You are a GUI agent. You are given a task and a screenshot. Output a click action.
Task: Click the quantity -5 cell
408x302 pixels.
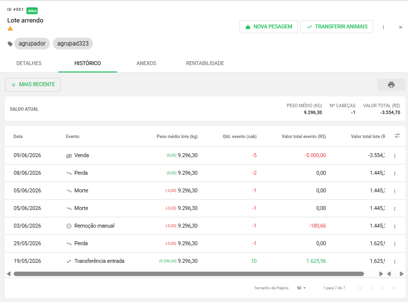tap(254, 156)
